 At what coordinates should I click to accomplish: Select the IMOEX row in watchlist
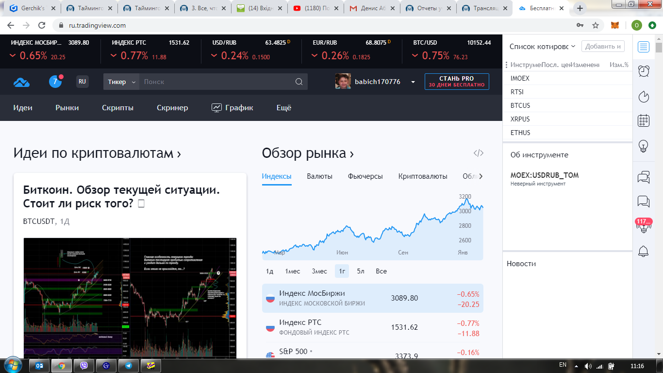567,78
